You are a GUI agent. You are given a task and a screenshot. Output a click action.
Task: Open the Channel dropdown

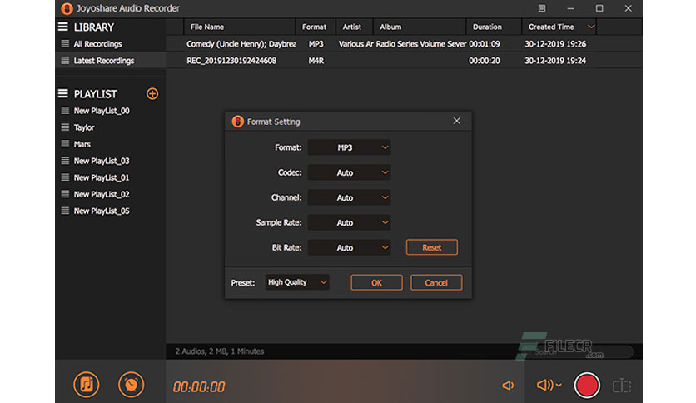click(x=350, y=197)
